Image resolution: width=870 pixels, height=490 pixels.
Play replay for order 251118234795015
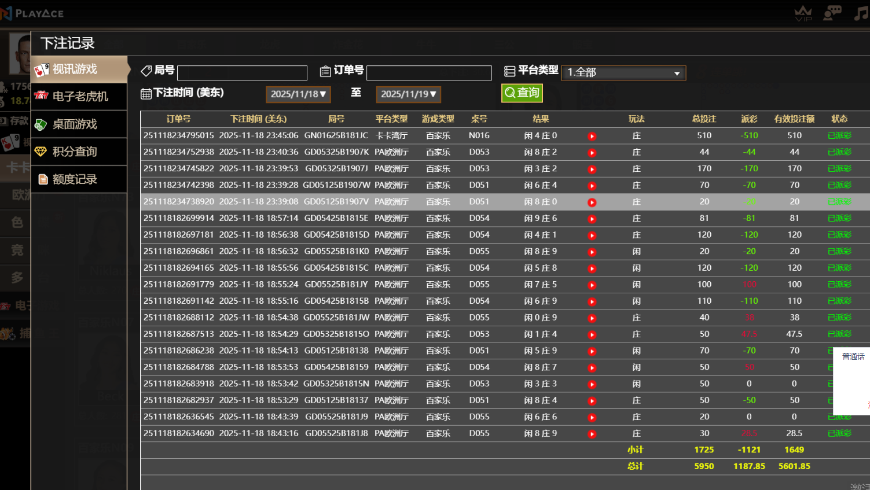coord(592,136)
